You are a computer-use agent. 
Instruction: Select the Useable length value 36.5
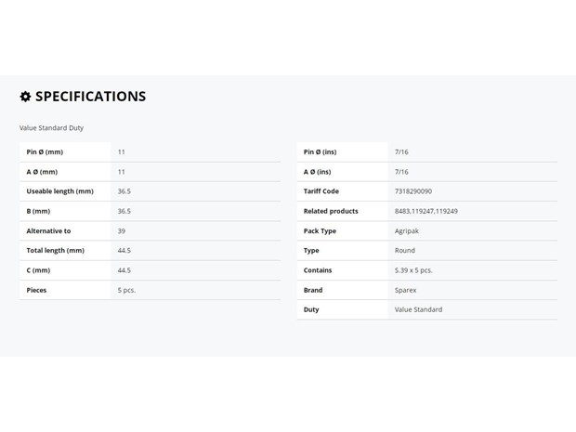124,191
